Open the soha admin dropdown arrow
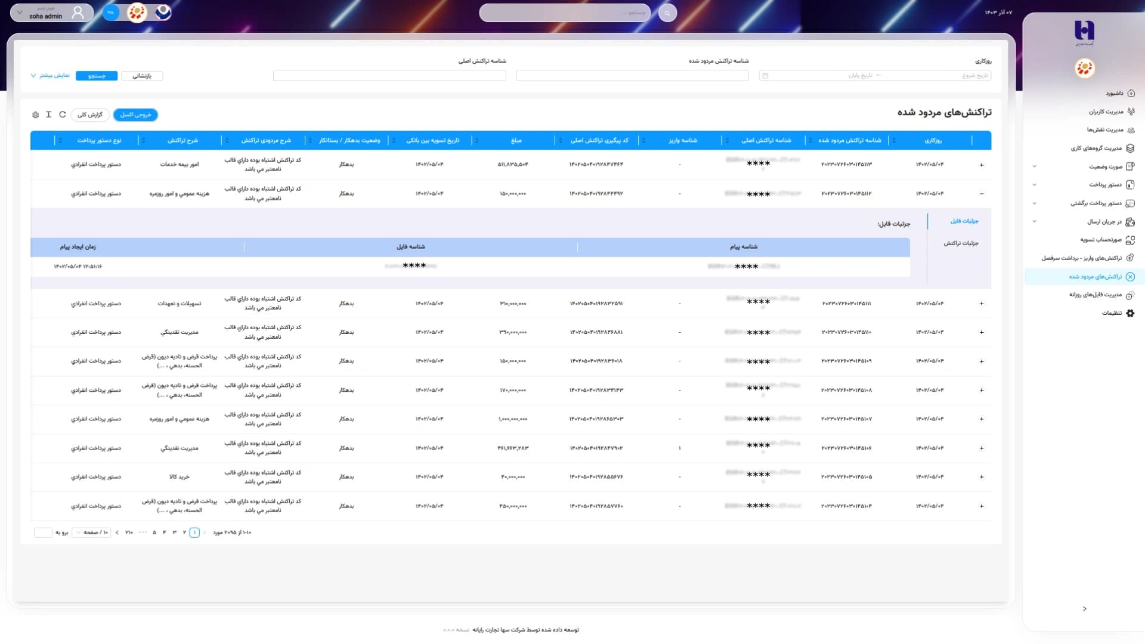Image resolution: width=1145 pixels, height=644 pixels. pyautogui.click(x=20, y=13)
